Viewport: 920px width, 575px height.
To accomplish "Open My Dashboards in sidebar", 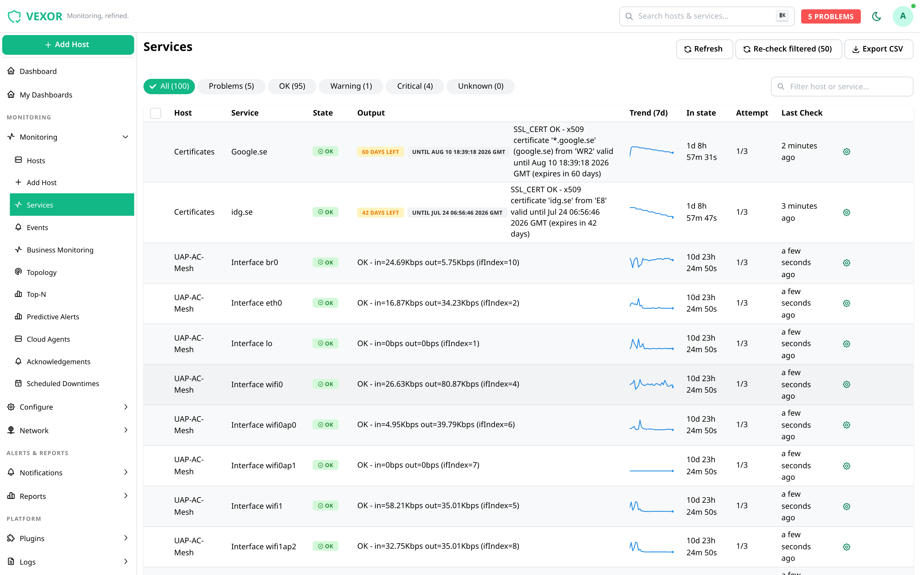I will (x=68, y=95).
